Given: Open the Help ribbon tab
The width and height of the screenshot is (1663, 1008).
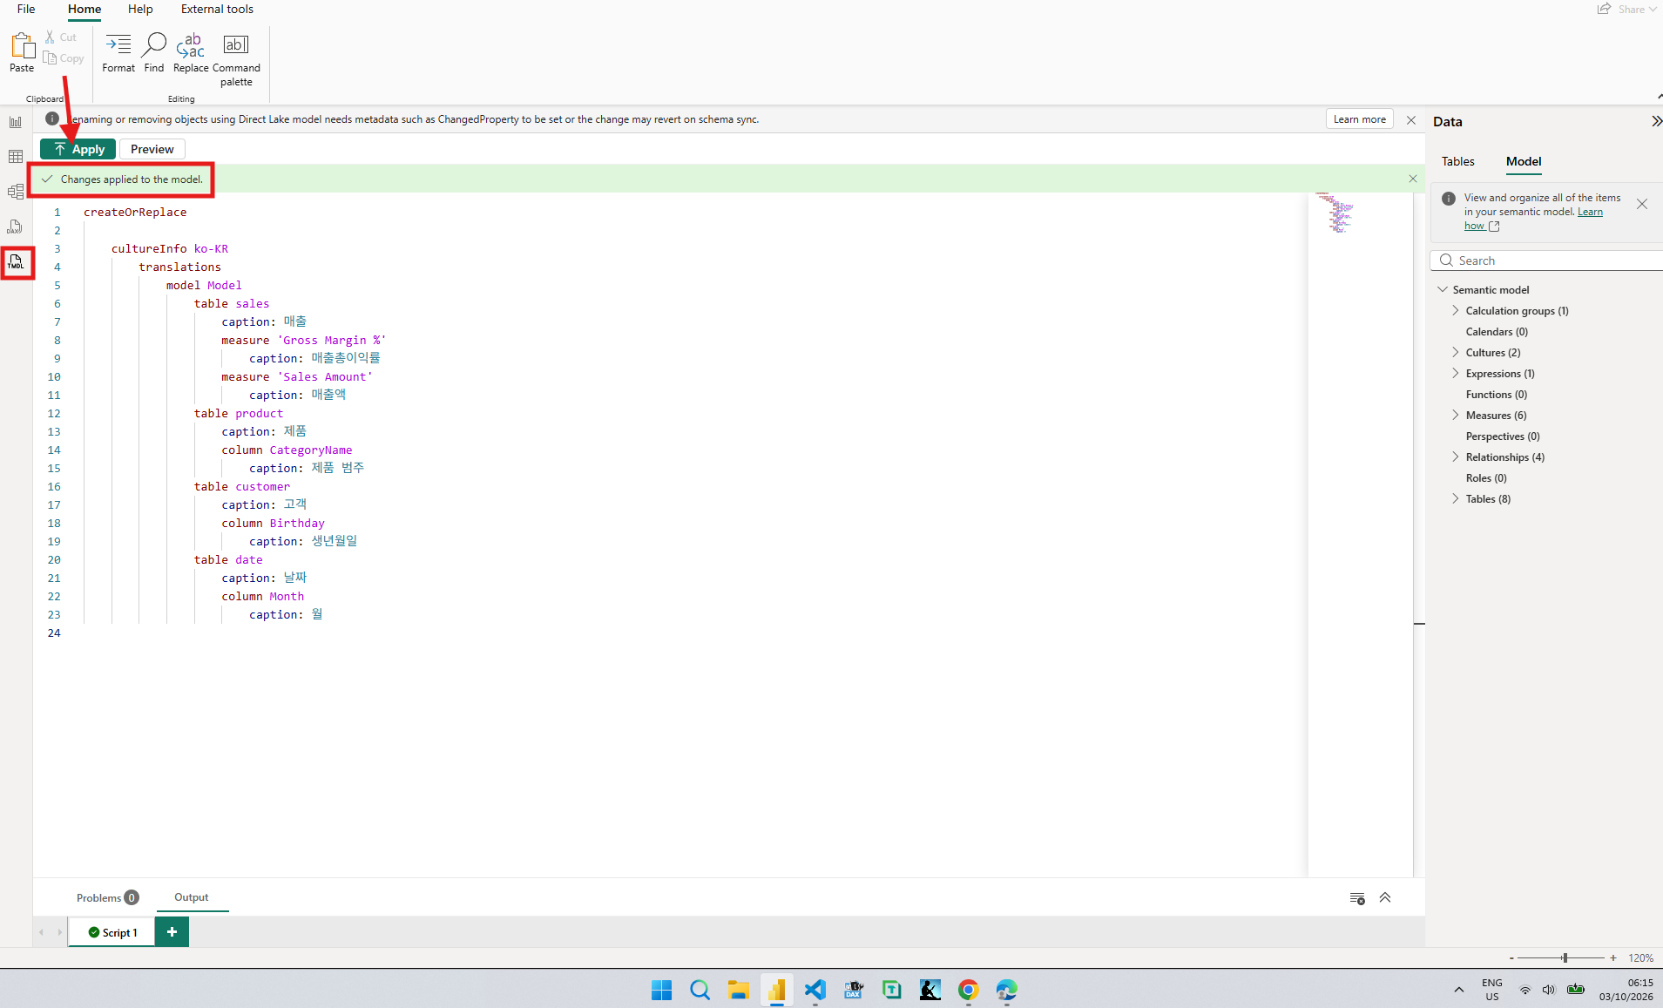Looking at the screenshot, I should click(x=140, y=9).
